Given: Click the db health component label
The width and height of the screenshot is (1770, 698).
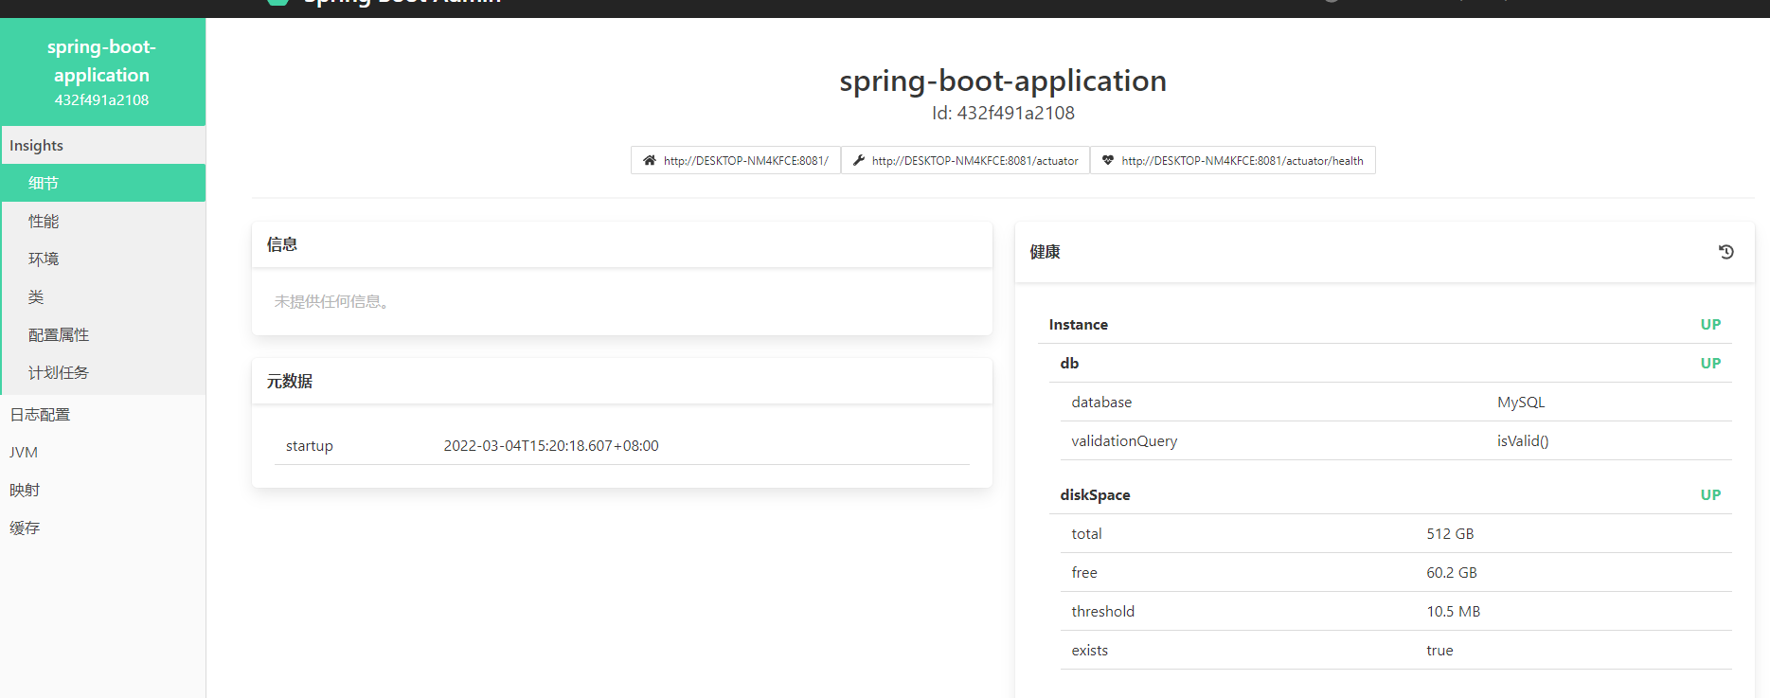Looking at the screenshot, I should pyautogui.click(x=1069, y=363).
